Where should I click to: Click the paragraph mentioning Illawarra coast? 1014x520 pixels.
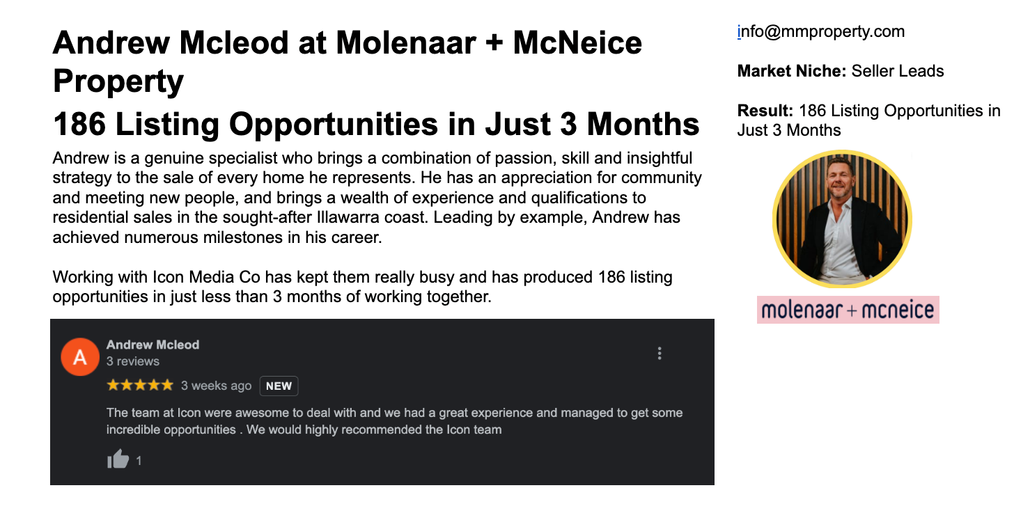point(377,198)
